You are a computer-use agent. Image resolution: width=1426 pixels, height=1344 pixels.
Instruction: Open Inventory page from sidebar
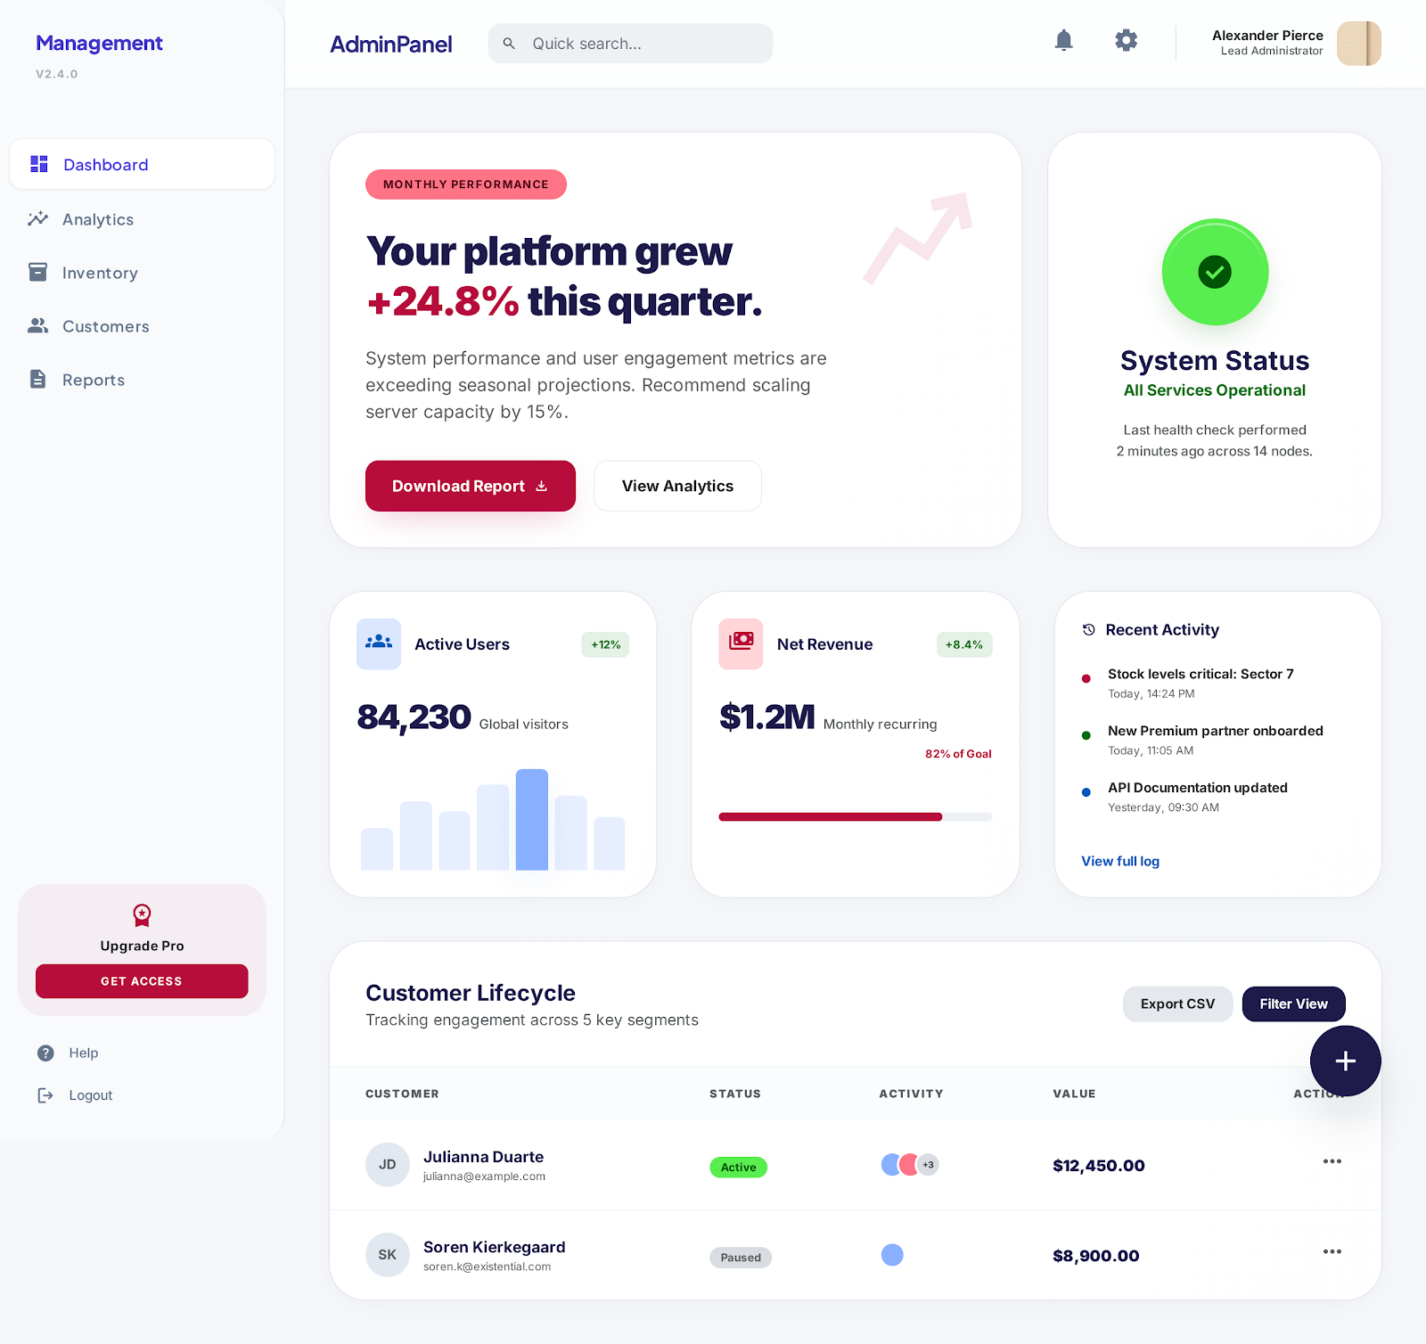pos(142,273)
